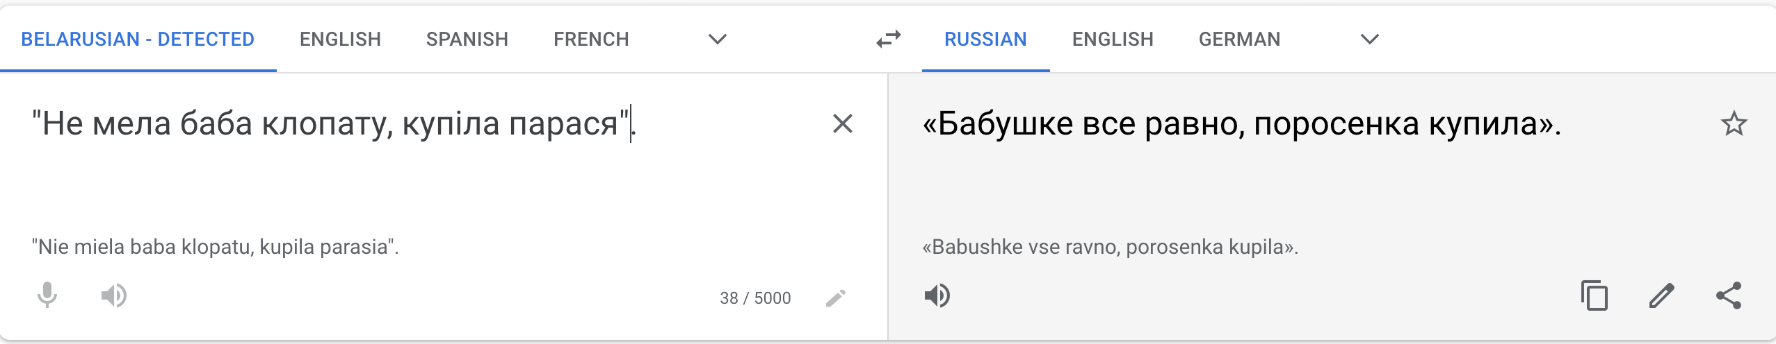Image resolution: width=1776 pixels, height=344 pixels.
Task: Expand more source languages list
Action: 717,39
